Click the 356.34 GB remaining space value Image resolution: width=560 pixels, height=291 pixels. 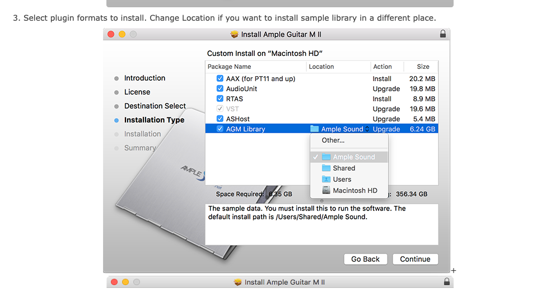(x=412, y=194)
